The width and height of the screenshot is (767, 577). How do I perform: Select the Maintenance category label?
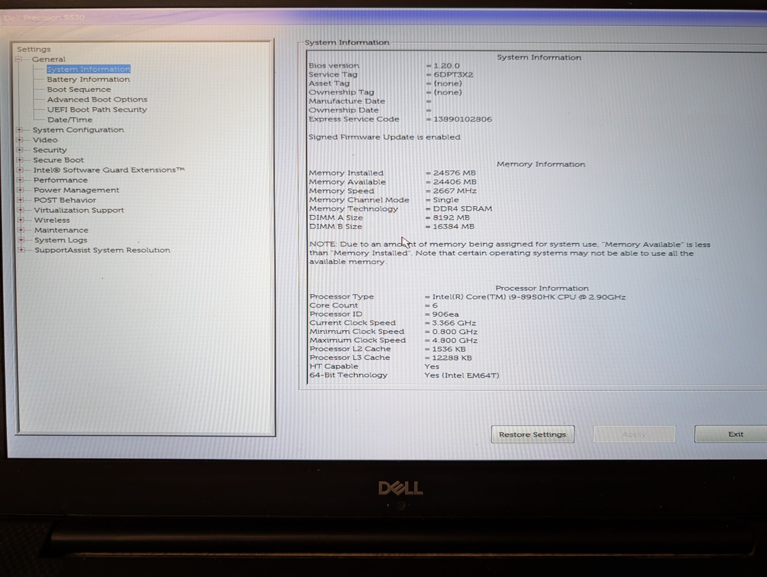tap(61, 231)
